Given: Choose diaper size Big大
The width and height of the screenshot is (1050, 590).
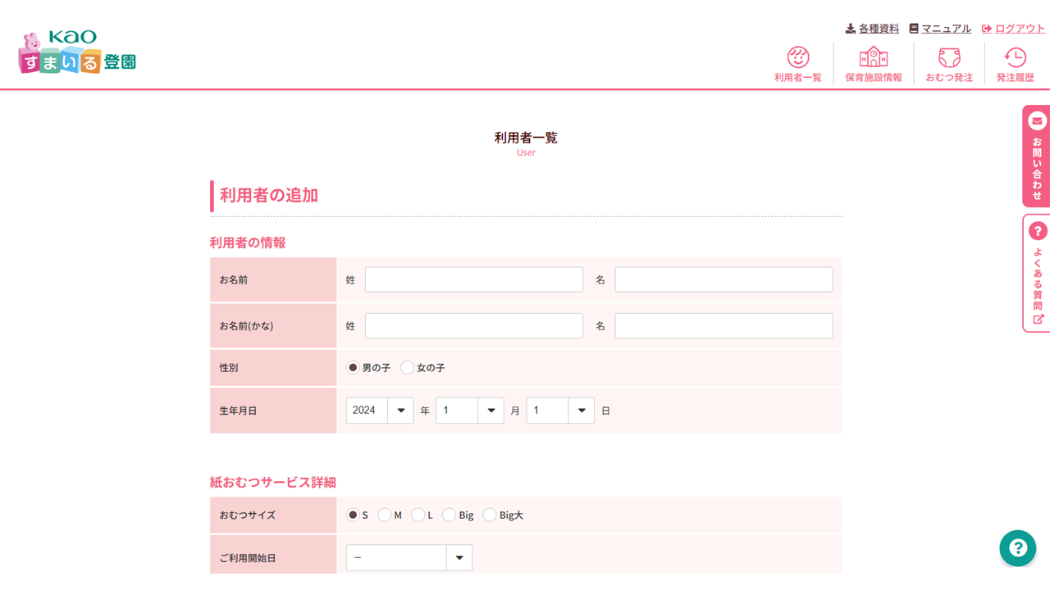Looking at the screenshot, I should (x=490, y=515).
